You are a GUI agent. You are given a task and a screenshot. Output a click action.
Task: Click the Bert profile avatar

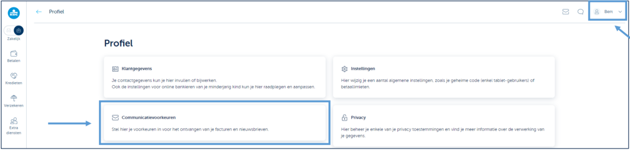click(597, 12)
